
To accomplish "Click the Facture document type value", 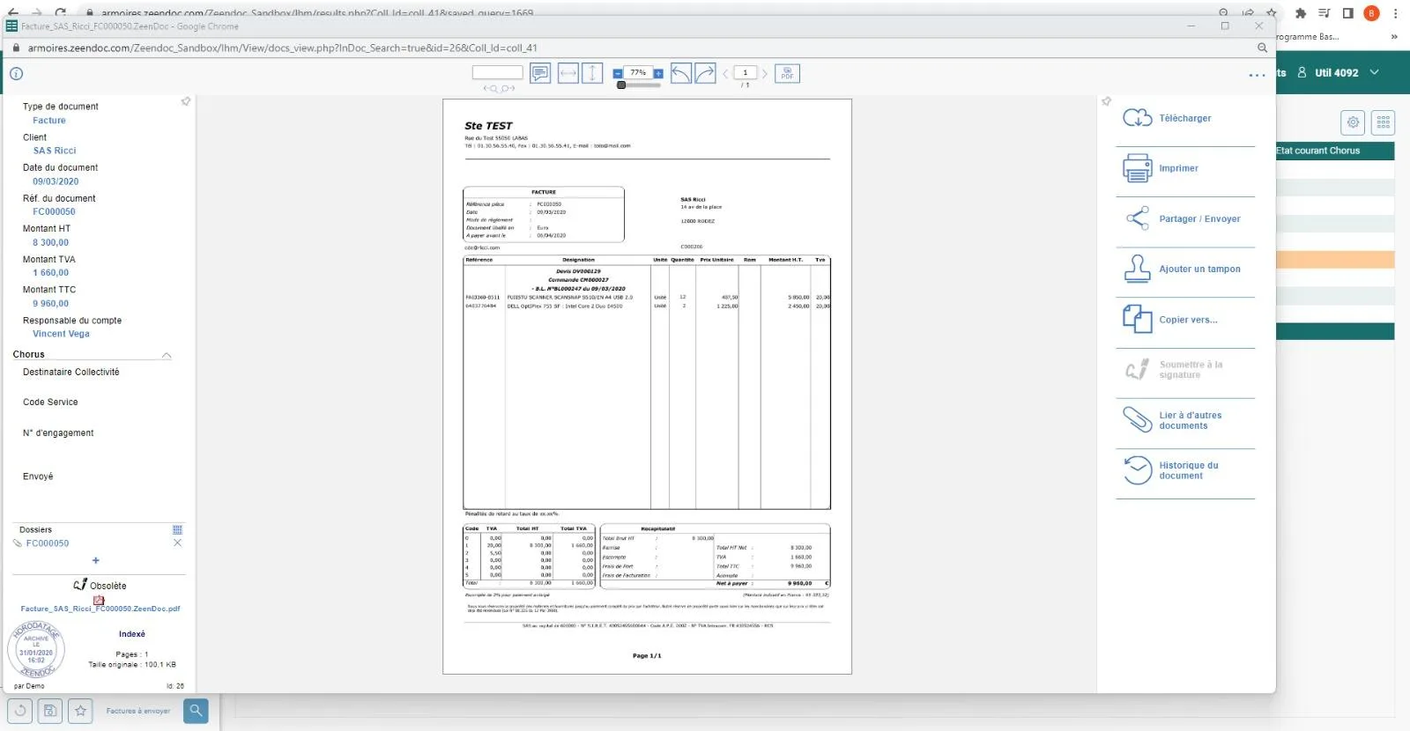I will [x=49, y=121].
